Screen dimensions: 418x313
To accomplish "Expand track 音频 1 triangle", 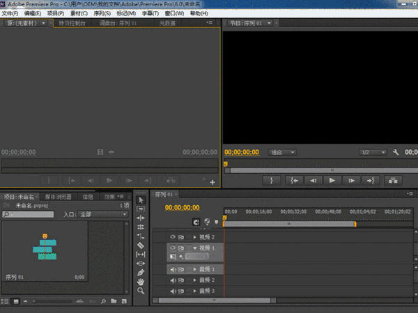I will (195, 269).
